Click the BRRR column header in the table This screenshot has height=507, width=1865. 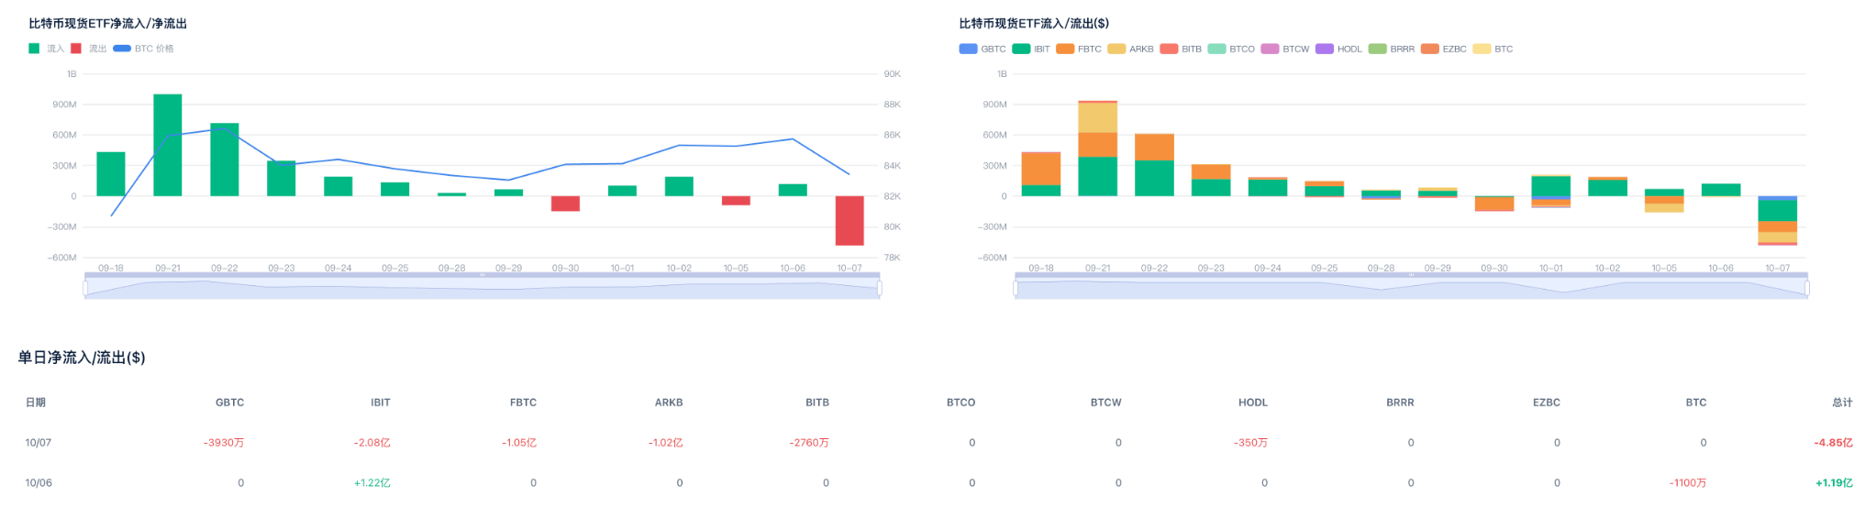(x=1400, y=402)
